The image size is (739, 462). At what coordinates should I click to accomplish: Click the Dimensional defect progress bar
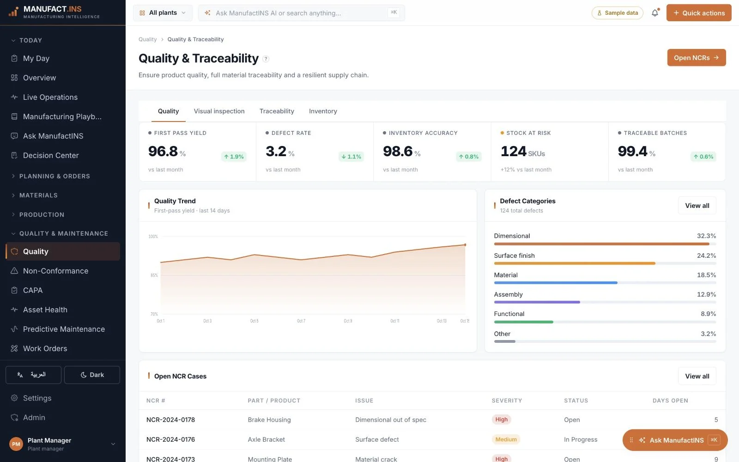point(605,244)
